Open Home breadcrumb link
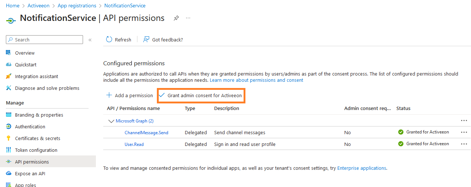This screenshot has width=471, height=187. point(13,5)
